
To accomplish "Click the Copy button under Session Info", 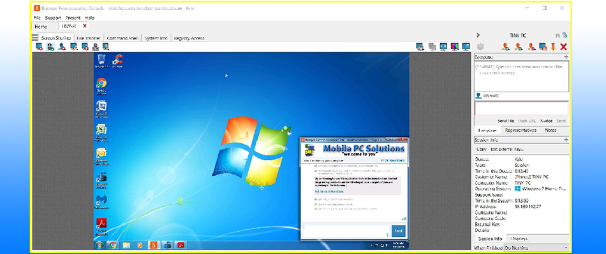I will pyautogui.click(x=481, y=149).
